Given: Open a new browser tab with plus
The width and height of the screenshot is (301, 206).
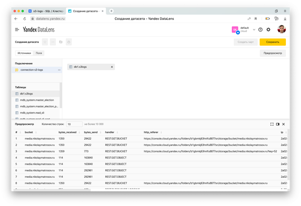Looking at the screenshot, I should coord(111,10).
